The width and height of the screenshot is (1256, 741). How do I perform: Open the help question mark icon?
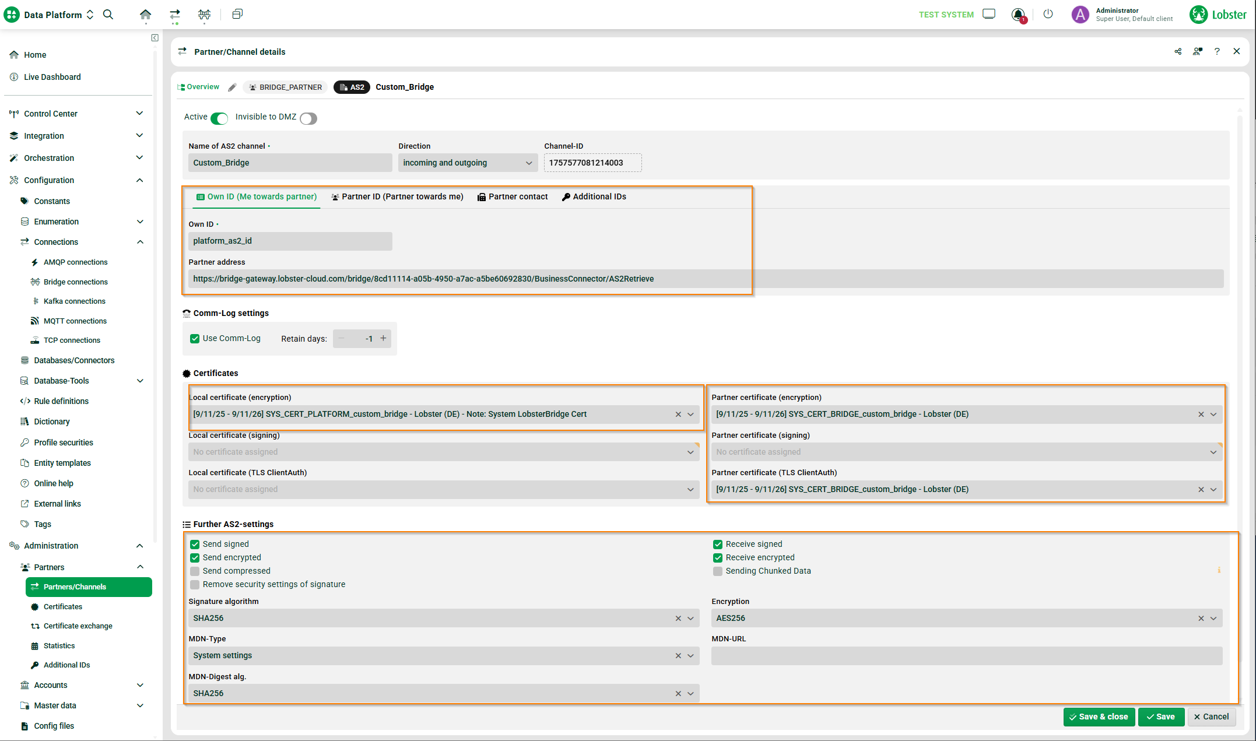(x=1217, y=51)
